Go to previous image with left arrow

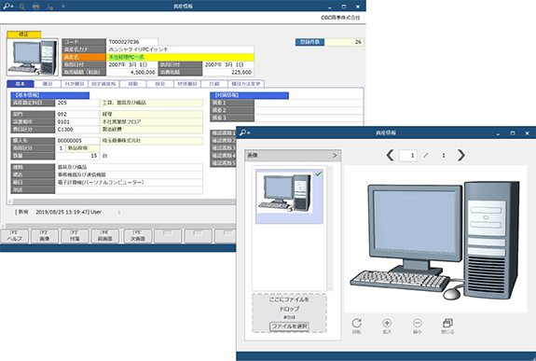coord(390,156)
